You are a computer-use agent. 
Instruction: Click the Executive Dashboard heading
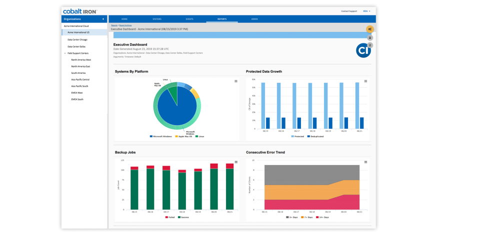coord(130,44)
